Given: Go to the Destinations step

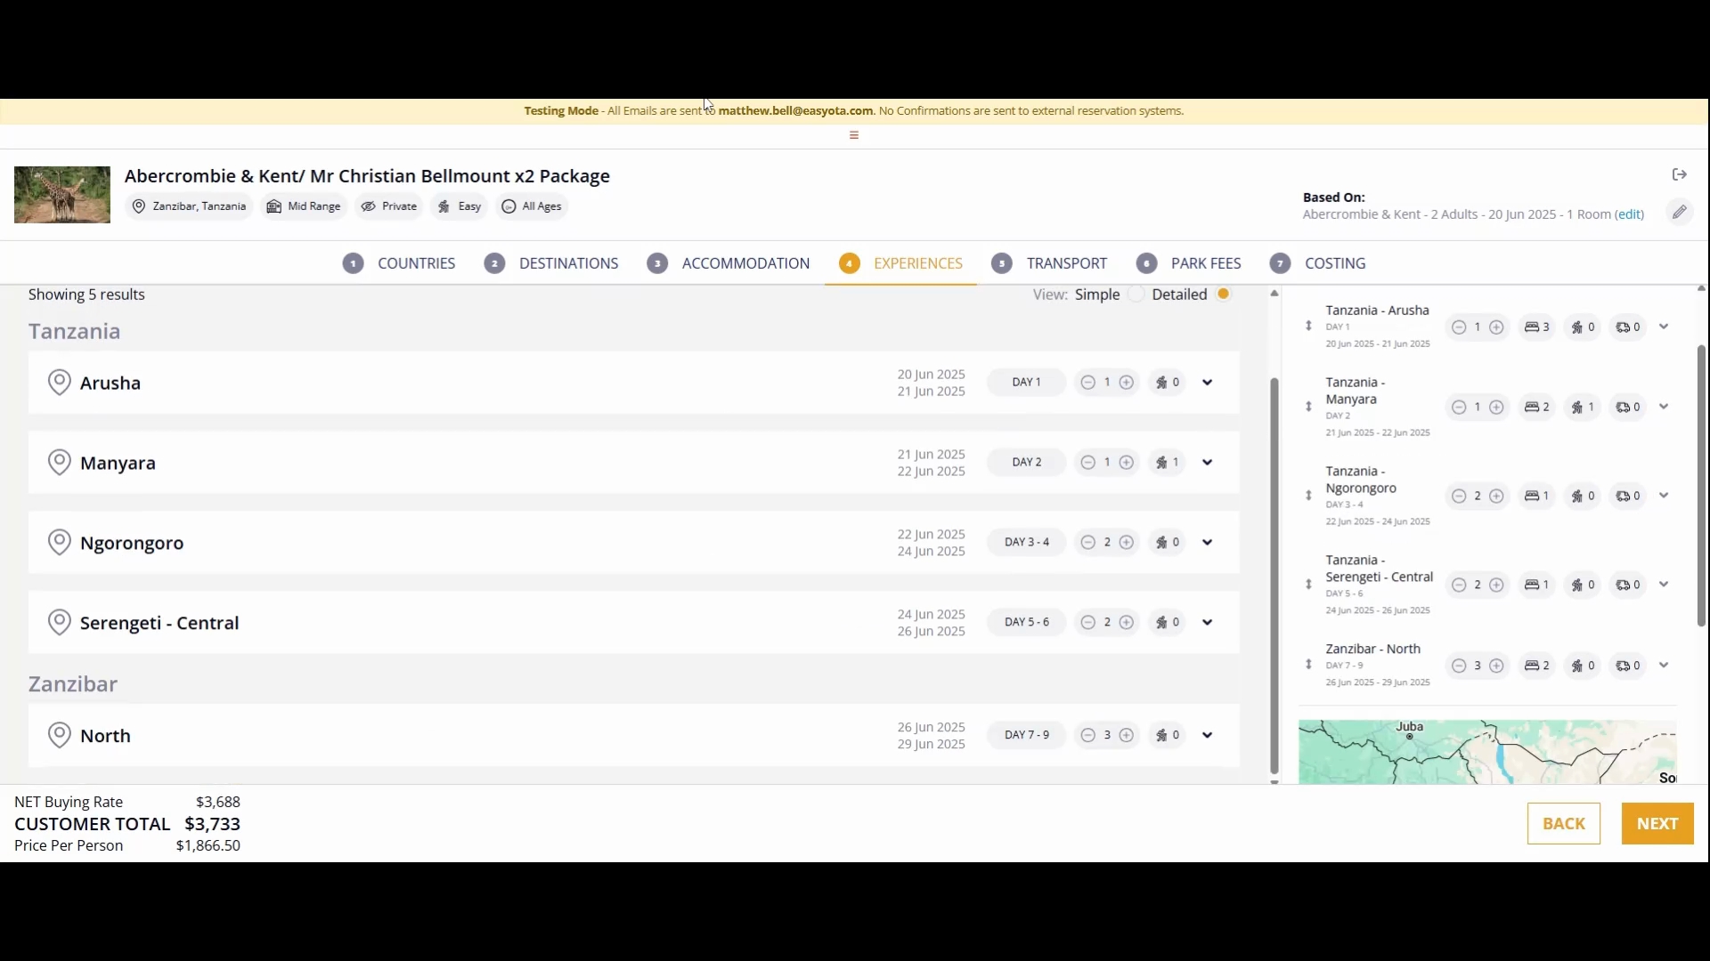Looking at the screenshot, I should [x=551, y=263].
